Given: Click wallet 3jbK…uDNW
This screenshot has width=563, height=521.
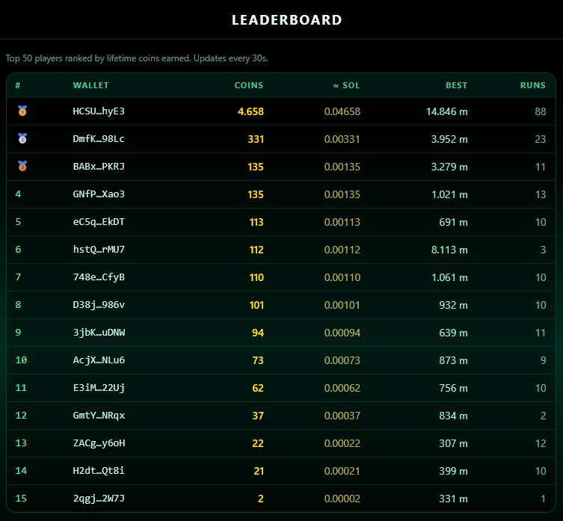Looking at the screenshot, I should pyautogui.click(x=99, y=333).
